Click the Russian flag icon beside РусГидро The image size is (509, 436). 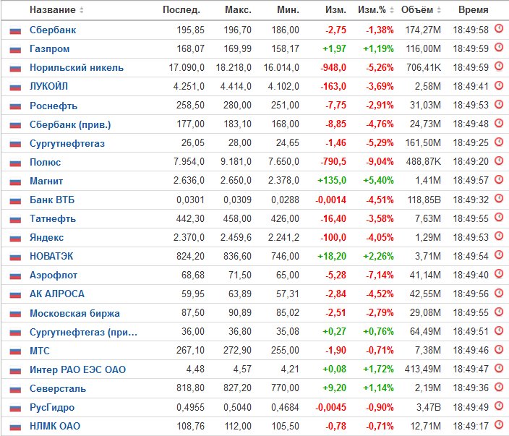tap(15, 408)
